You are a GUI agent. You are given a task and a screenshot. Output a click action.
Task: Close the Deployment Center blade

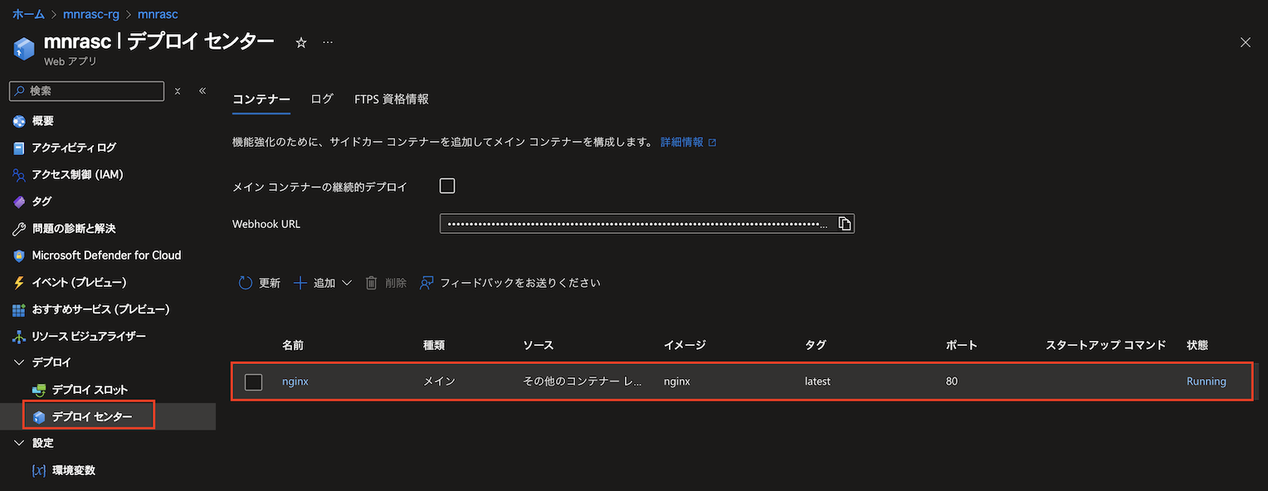coord(1245,42)
